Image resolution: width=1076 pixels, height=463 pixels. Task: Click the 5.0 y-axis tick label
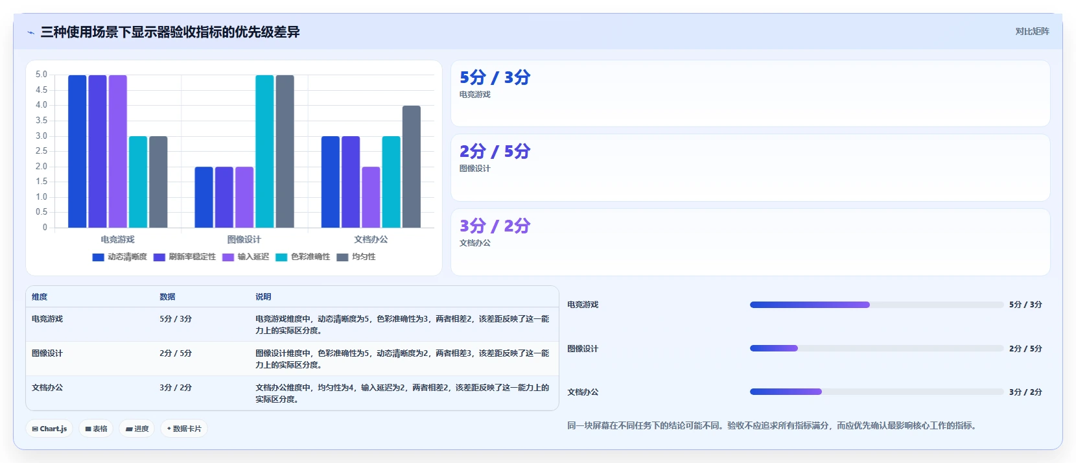pos(41,75)
